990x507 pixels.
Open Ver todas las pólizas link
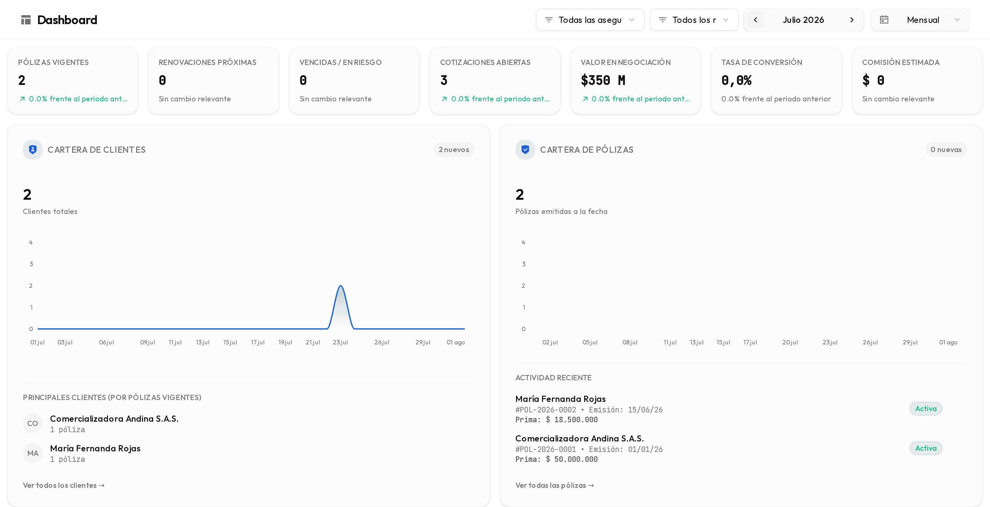(x=555, y=485)
